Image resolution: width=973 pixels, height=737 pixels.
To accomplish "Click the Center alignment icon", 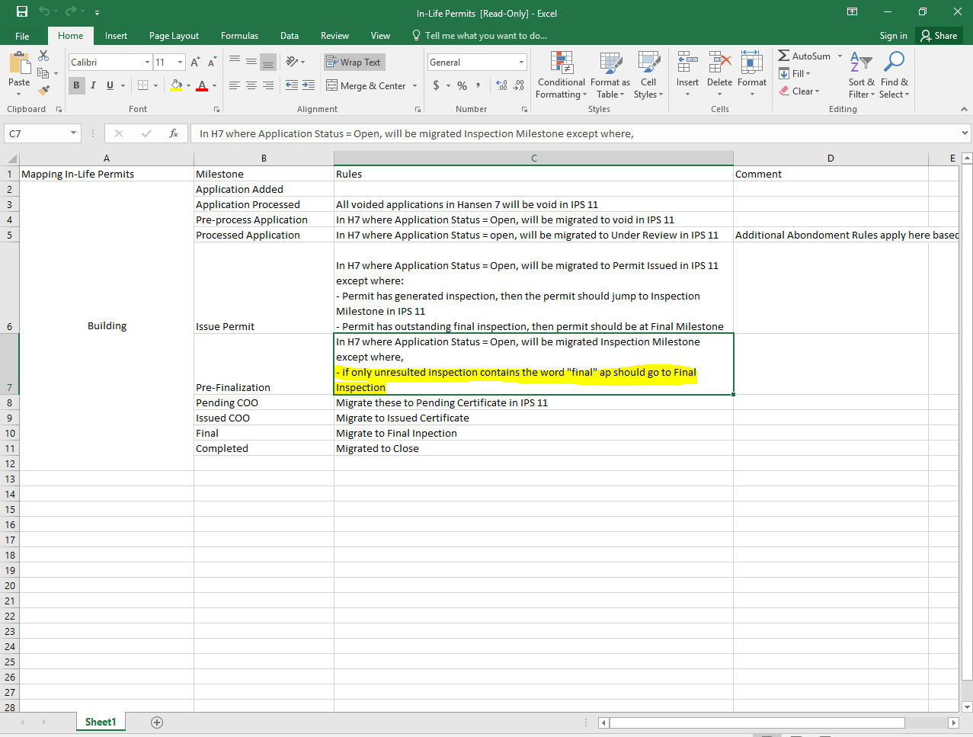I will (x=251, y=85).
